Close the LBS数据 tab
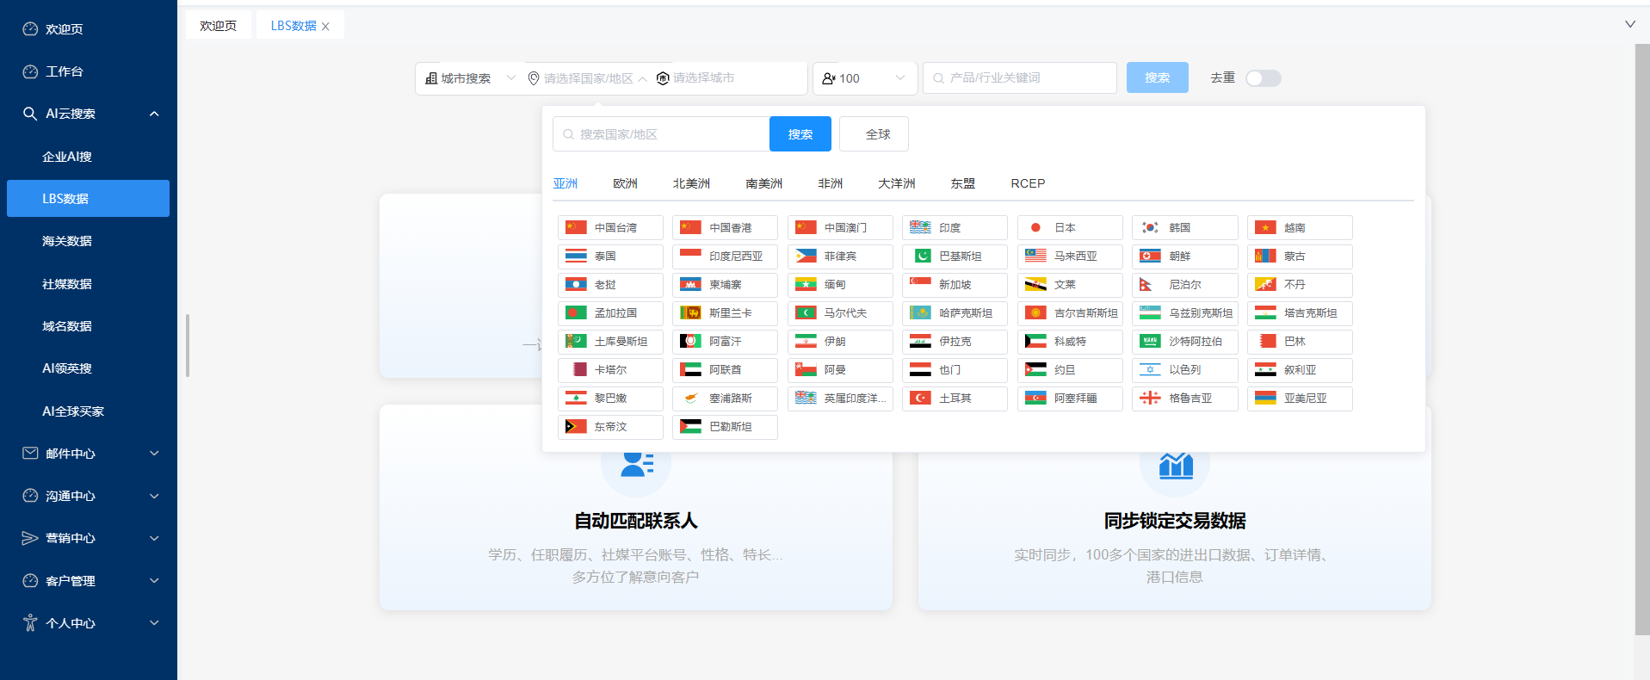 pyautogui.click(x=325, y=27)
